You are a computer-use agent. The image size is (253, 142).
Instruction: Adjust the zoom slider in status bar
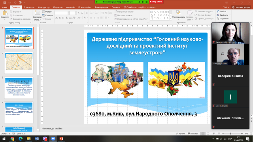coord(230,134)
